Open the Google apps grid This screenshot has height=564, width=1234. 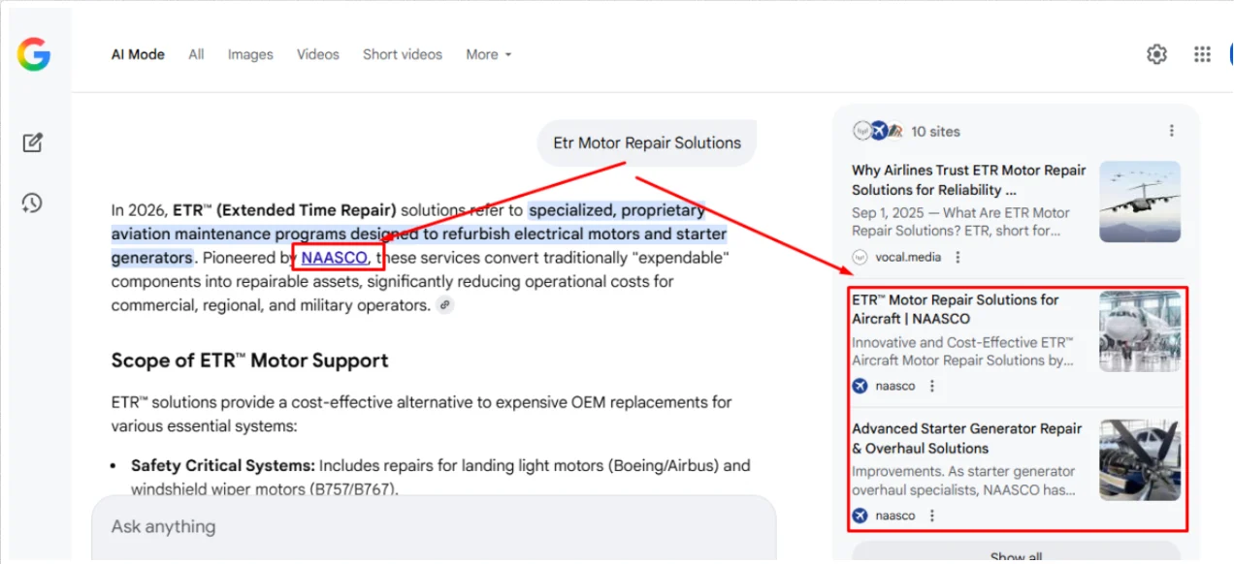pos(1202,54)
